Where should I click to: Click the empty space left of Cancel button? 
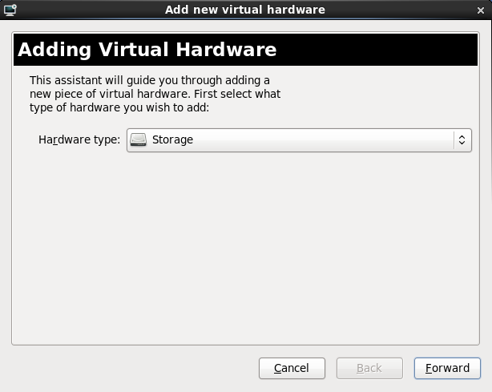[x=128, y=368]
